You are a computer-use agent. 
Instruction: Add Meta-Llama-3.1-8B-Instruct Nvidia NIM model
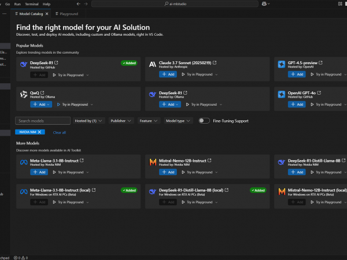(39, 172)
